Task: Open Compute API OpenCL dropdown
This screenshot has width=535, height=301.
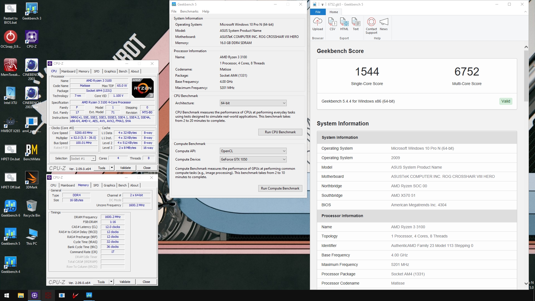Action: (x=253, y=151)
